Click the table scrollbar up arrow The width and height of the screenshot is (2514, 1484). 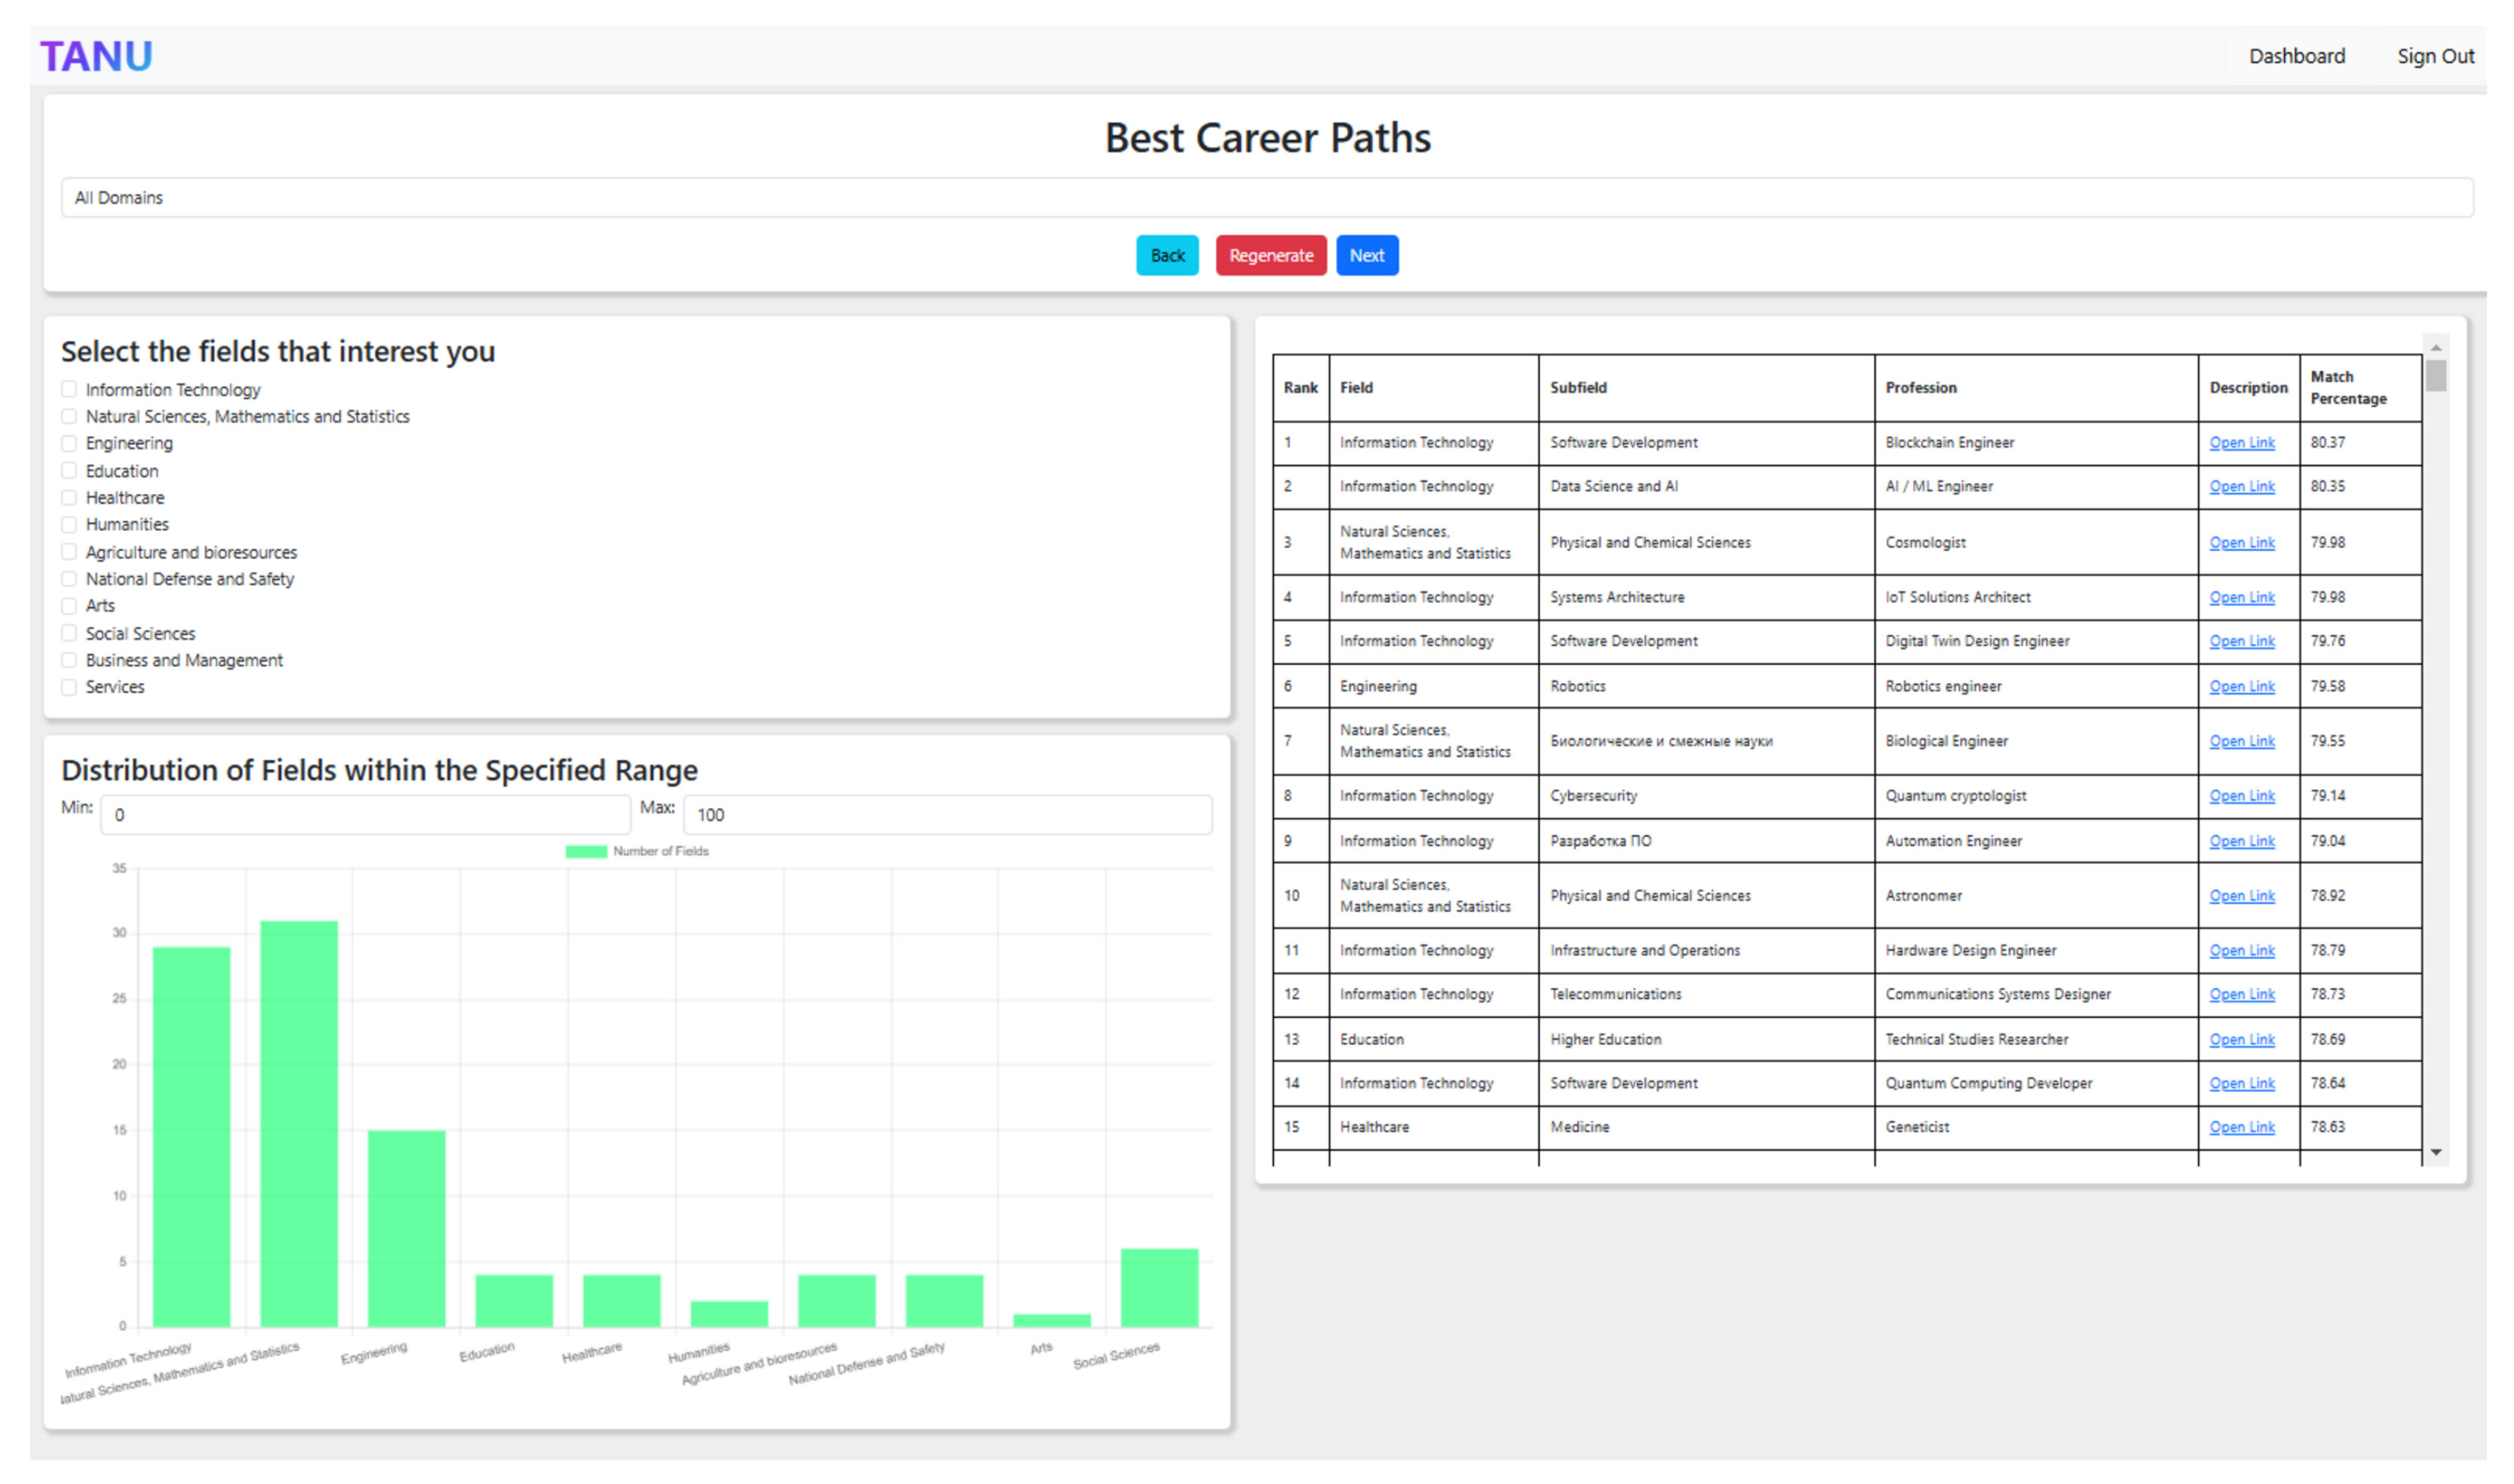2435,348
